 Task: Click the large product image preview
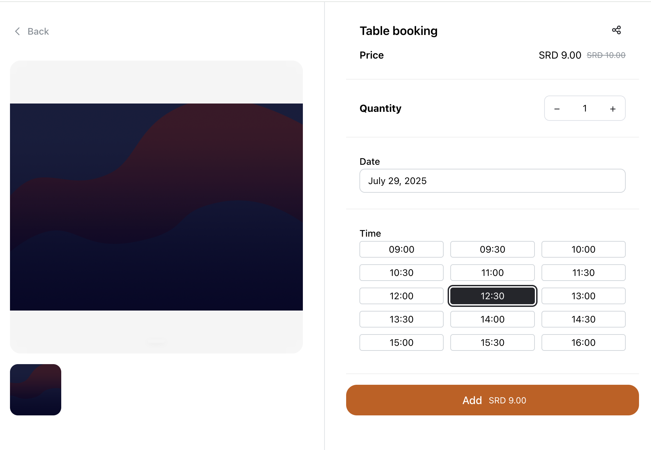click(156, 207)
